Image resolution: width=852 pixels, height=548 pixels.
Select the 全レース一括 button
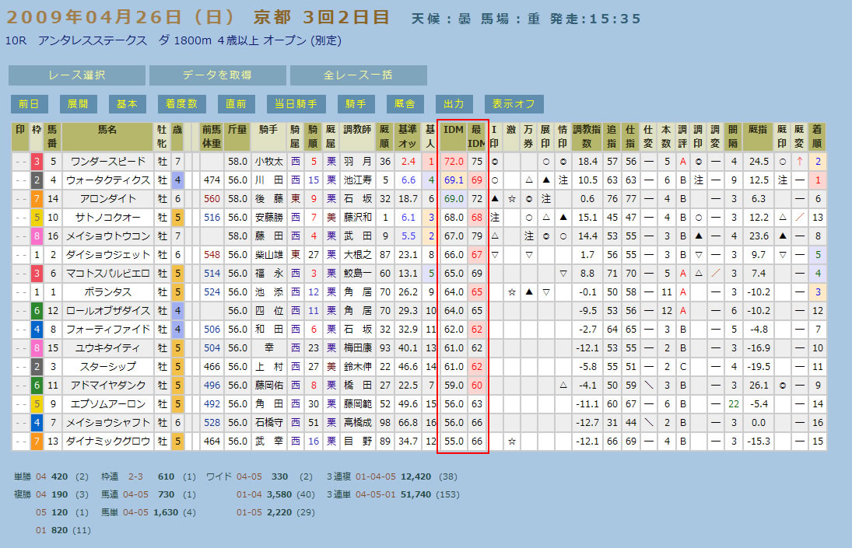(358, 75)
